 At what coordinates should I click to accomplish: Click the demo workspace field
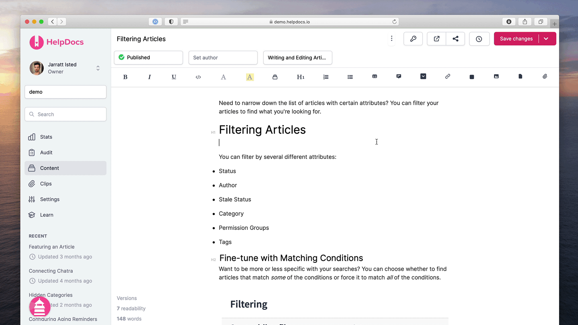click(x=65, y=92)
